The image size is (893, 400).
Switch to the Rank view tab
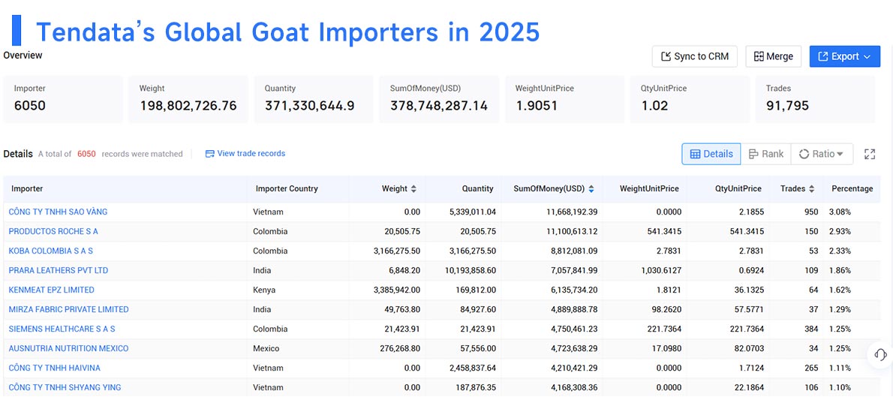[x=766, y=154]
